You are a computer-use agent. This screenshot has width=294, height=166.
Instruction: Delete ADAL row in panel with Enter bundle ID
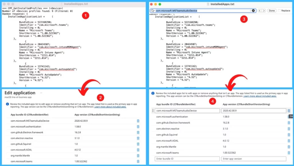tap(289, 141)
